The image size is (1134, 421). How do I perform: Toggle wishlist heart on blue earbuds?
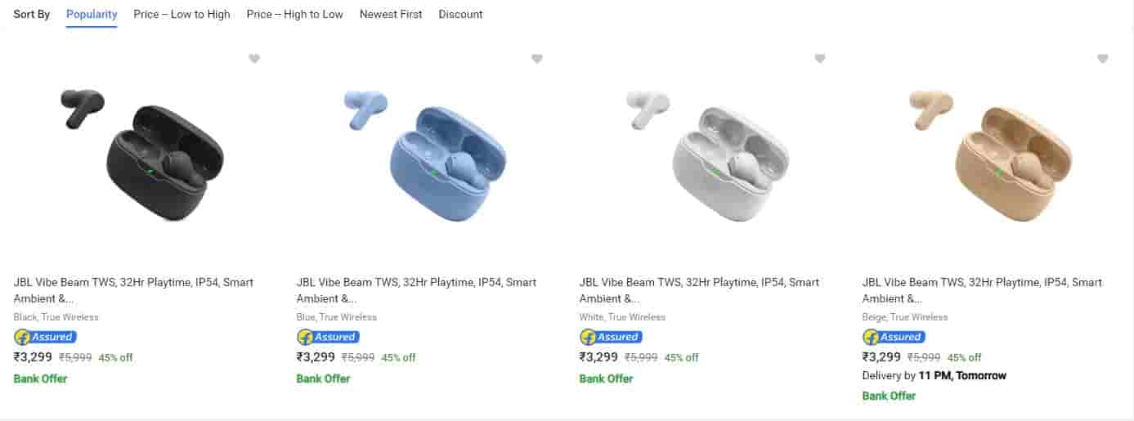click(537, 59)
